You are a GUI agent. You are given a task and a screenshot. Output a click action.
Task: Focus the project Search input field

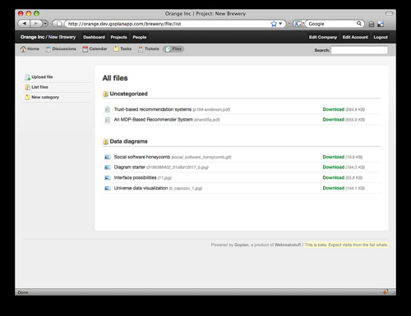[x=359, y=50]
